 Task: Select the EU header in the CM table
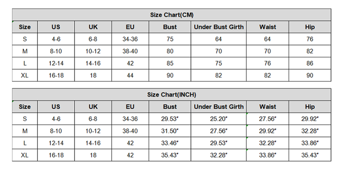tap(130, 27)
